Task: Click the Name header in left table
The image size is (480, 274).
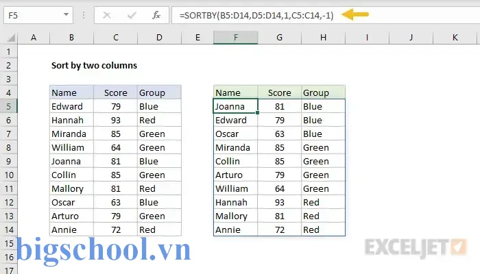Action: tap(71, 92)
